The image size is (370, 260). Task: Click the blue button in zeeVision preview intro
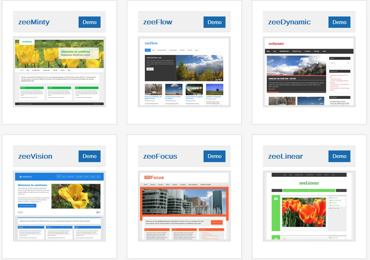tap(27, 206)
